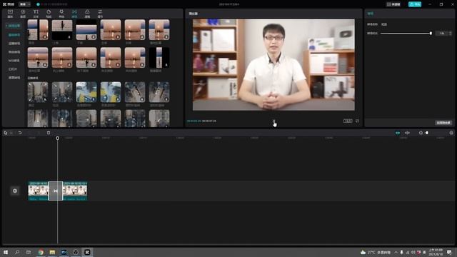The width and height of the screenshot is (457, 257).
Task: Open the weather widget in taskbar
Action: point(375,252)
